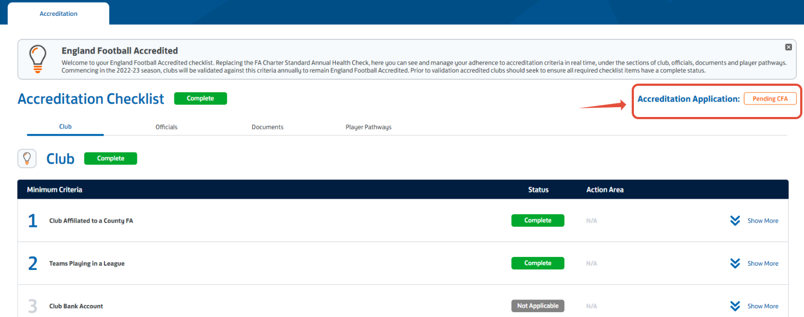Open the Documents section tab

267,126
